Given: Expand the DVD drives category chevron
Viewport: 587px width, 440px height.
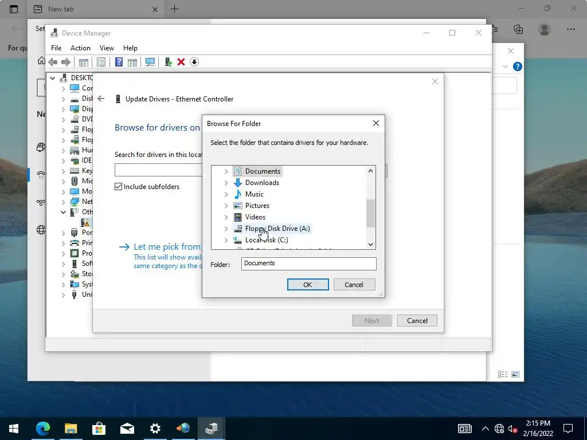Looking at the screenshot, I should pyautogui.click(x=63, y=119).
